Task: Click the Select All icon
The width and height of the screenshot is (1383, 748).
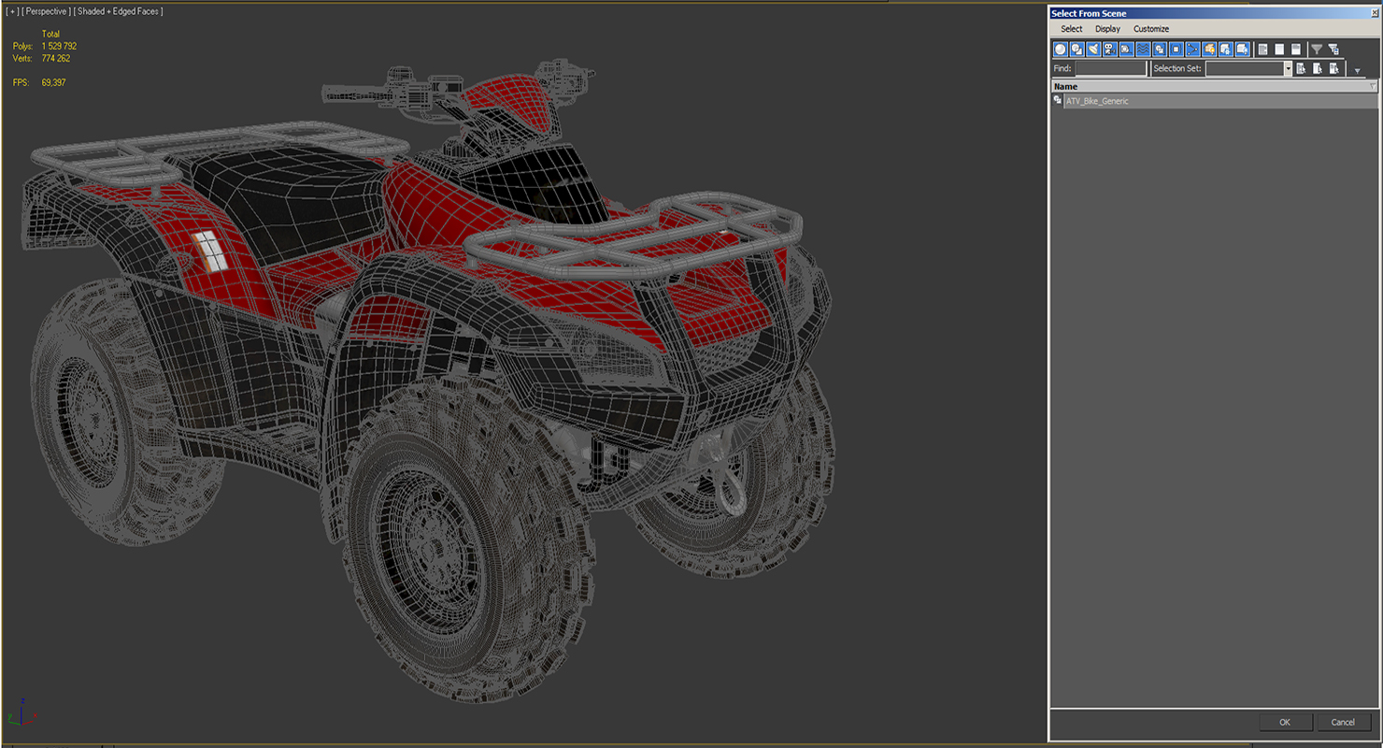Action: click(1262, 49)
